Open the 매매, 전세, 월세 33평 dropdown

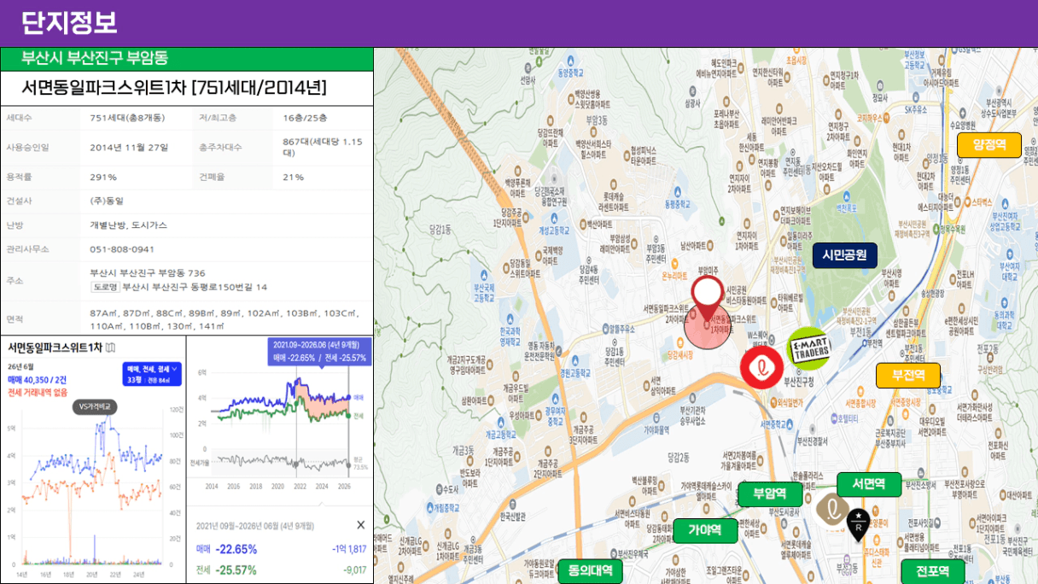pos(152,374)
